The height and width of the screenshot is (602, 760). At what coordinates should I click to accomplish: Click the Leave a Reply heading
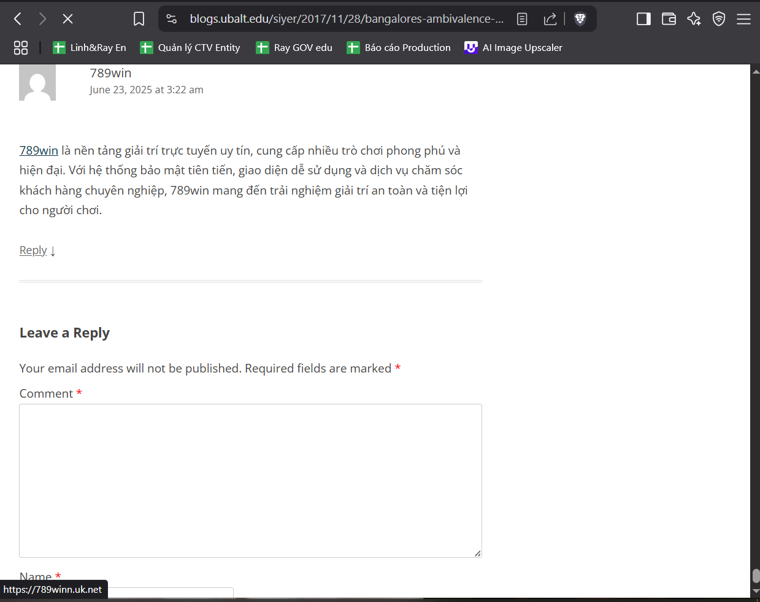pyautogui.click(x=64, y=333)
